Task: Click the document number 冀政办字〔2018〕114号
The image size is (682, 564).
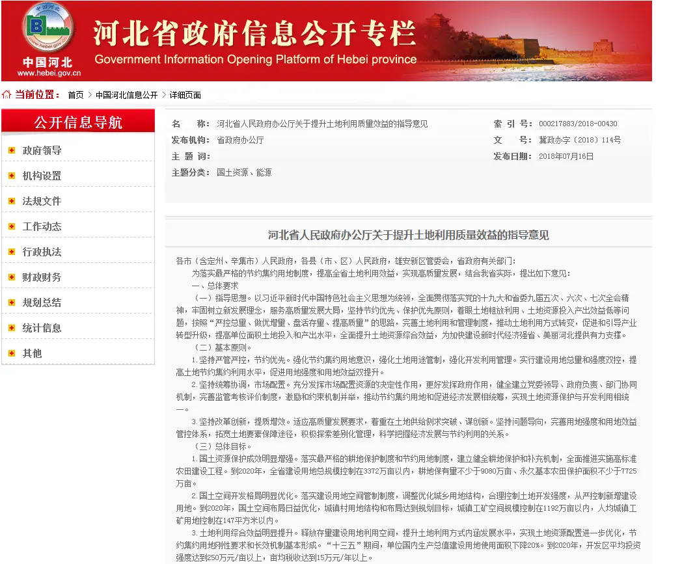Action: (x=580, y=140)
